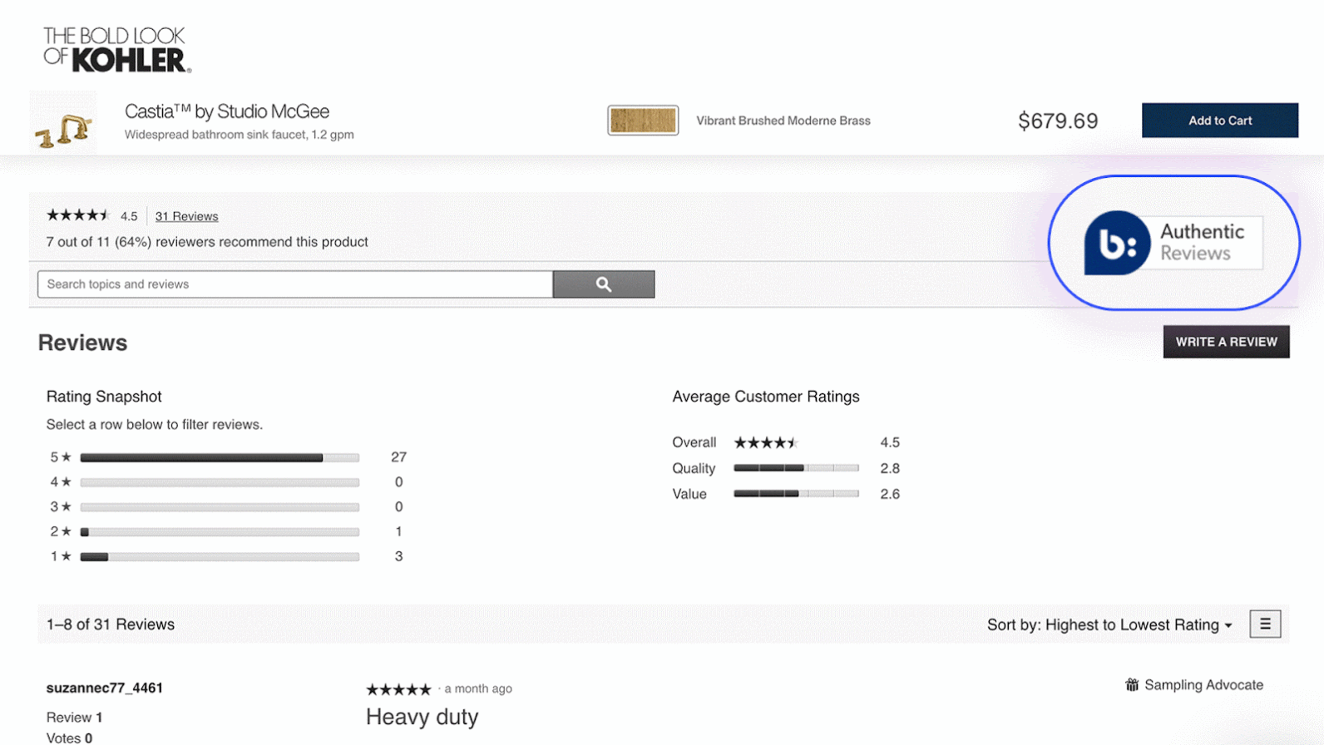1324x745 pixels.
Task: Click the Kohler logo
Action: pos(117,50)
